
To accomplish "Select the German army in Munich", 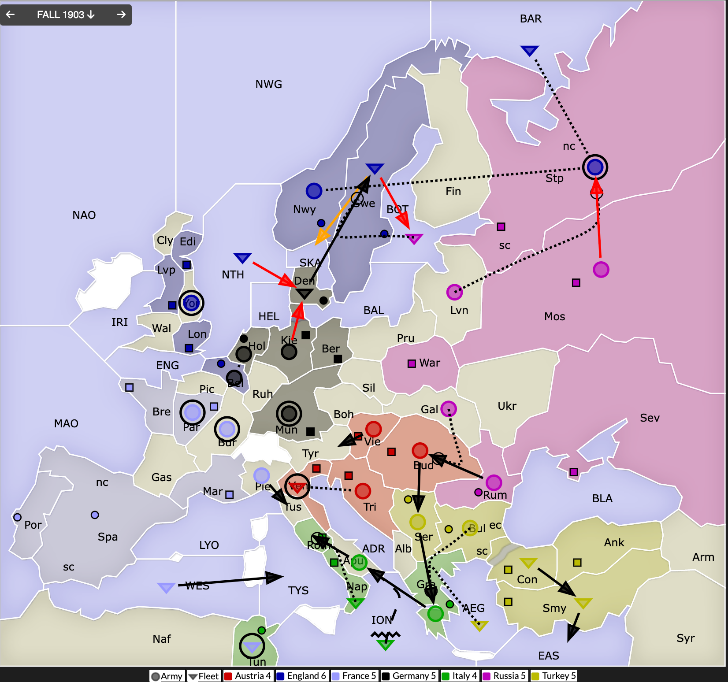I will [x=289, y=414].
